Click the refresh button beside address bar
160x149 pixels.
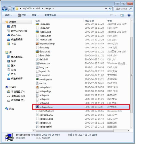110,9
